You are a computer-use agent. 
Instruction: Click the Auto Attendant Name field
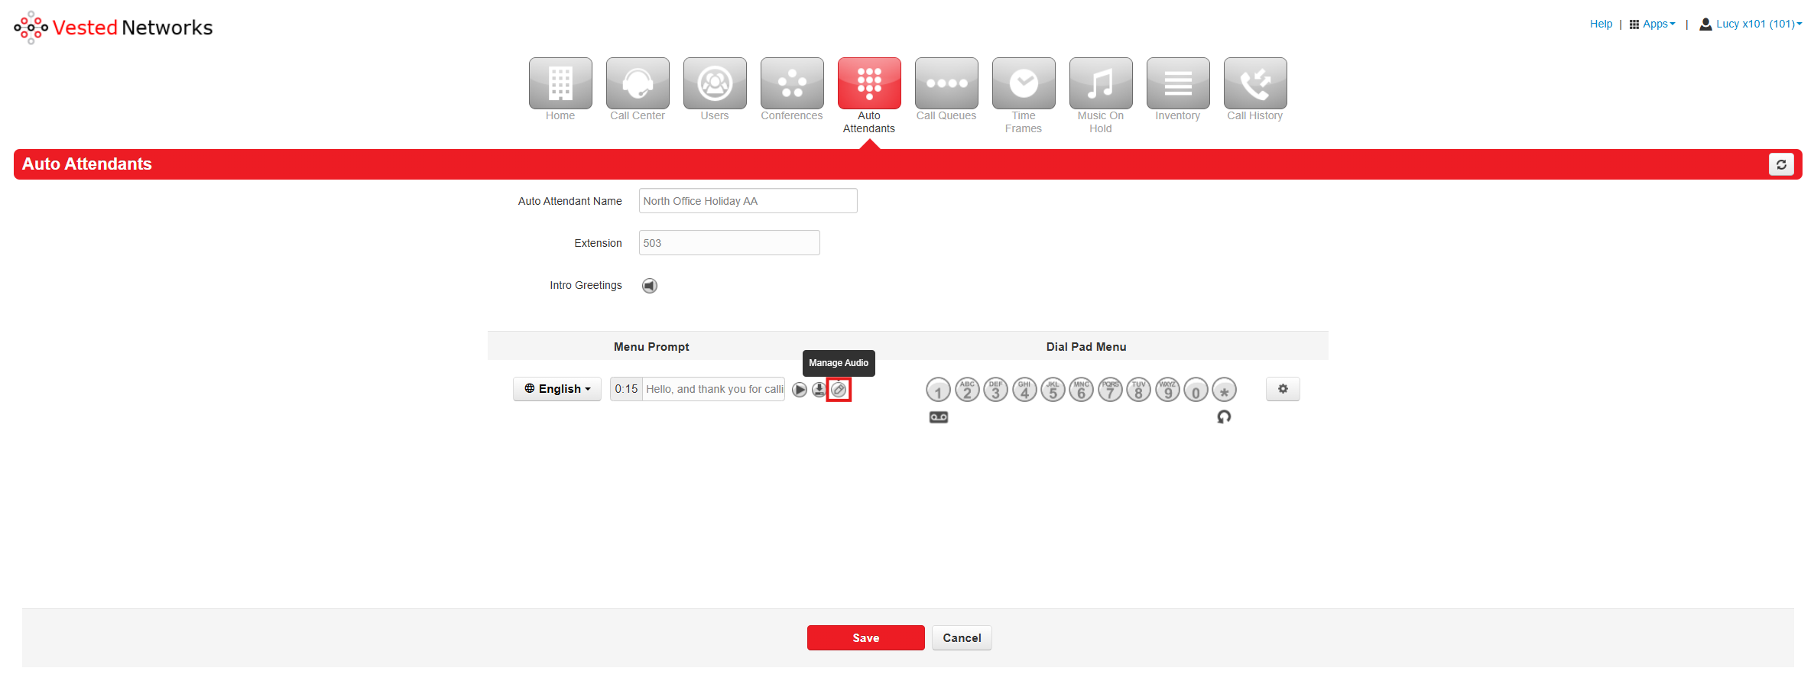point(748,201)
